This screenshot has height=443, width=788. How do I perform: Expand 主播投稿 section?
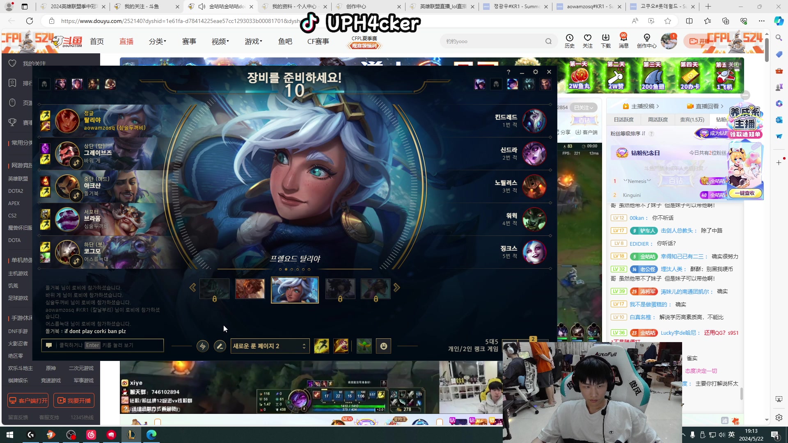pyautogui.click(x=641, y=106)
